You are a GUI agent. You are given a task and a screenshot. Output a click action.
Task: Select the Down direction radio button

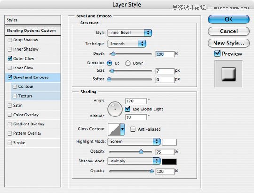point(127,63)
